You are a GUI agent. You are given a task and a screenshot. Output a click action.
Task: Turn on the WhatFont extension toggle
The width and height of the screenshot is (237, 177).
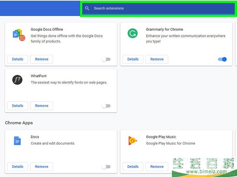pos(106,106)
